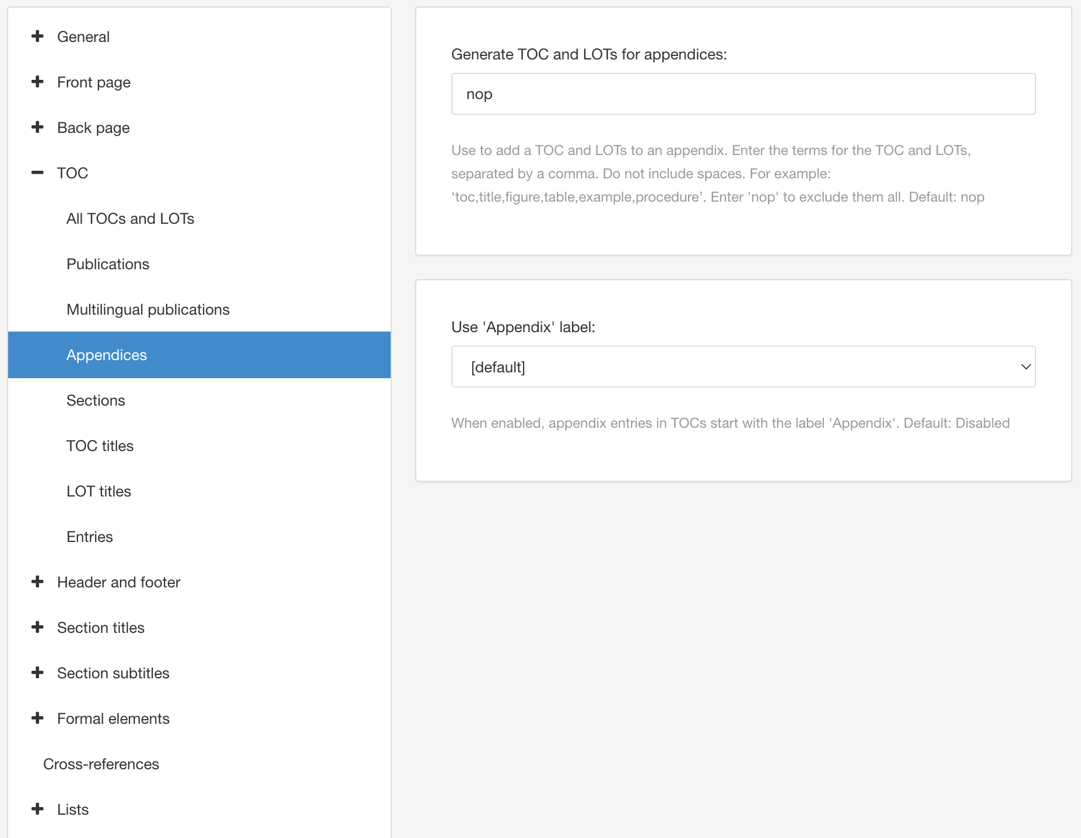Open the 'Appendix' label dropdown
Image resolution: width=1081 pixels, height=838 pixels.
[x=743, y=367]
